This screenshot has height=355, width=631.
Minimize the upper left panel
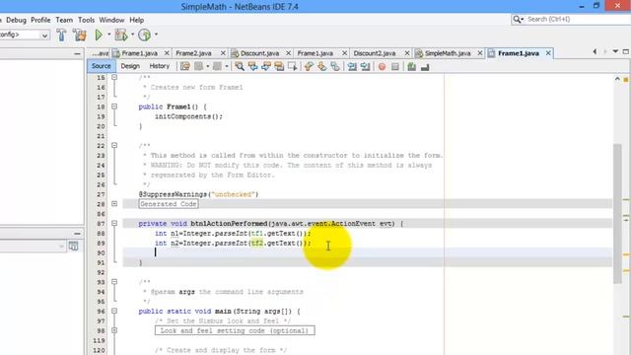[77, 53]
